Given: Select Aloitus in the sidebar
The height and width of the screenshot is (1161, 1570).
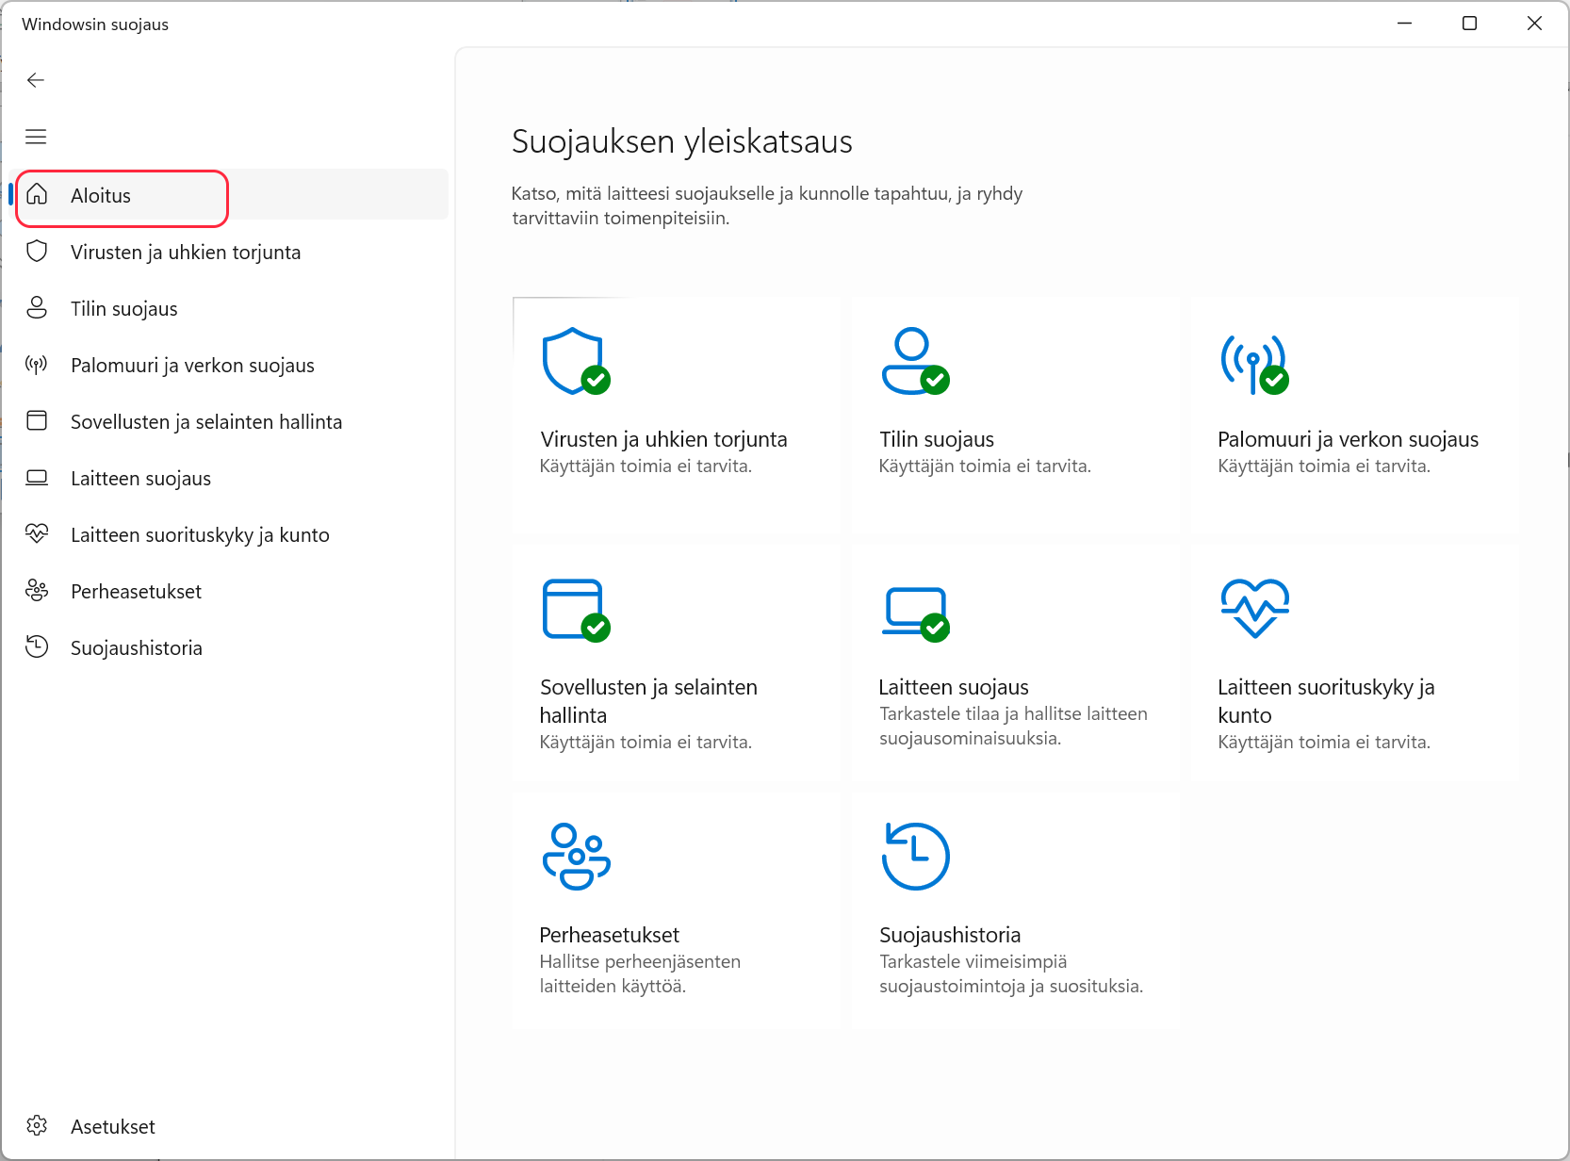Looking at the screenshot, I should 101,196.
